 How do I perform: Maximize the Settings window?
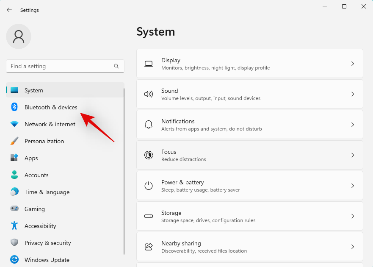[344, 6]
